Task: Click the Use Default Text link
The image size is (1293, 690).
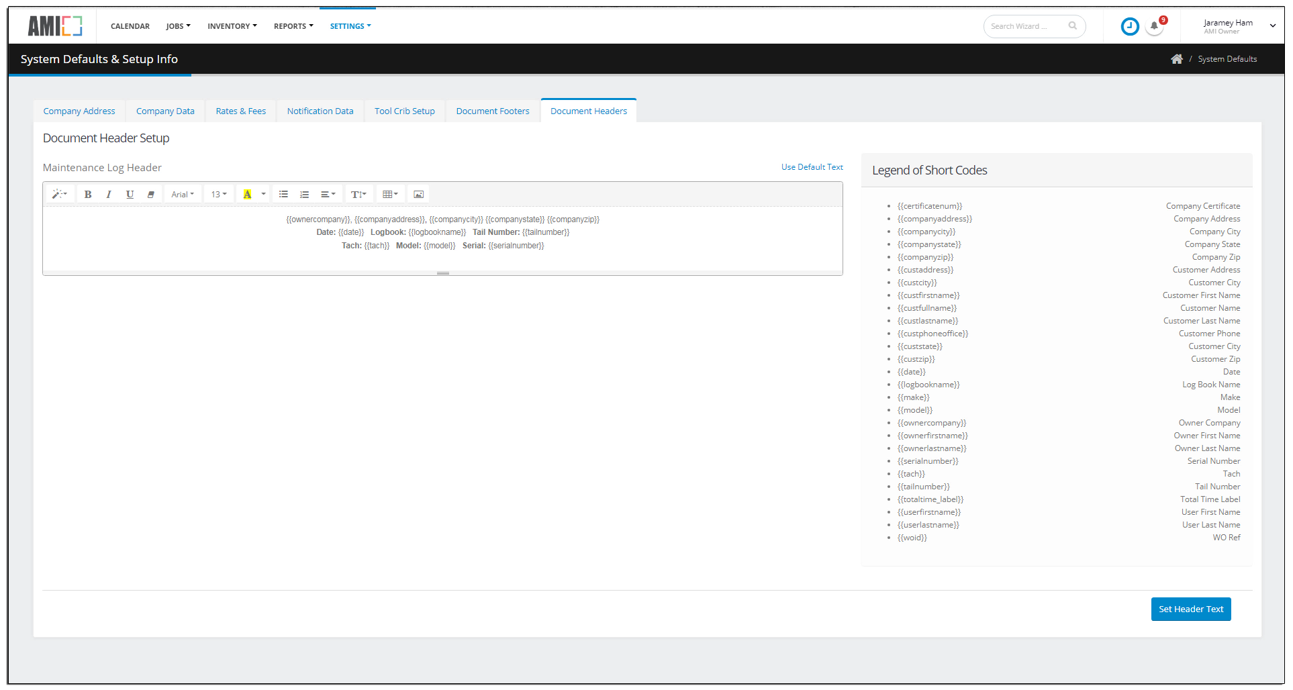Action: pos(812,167)
